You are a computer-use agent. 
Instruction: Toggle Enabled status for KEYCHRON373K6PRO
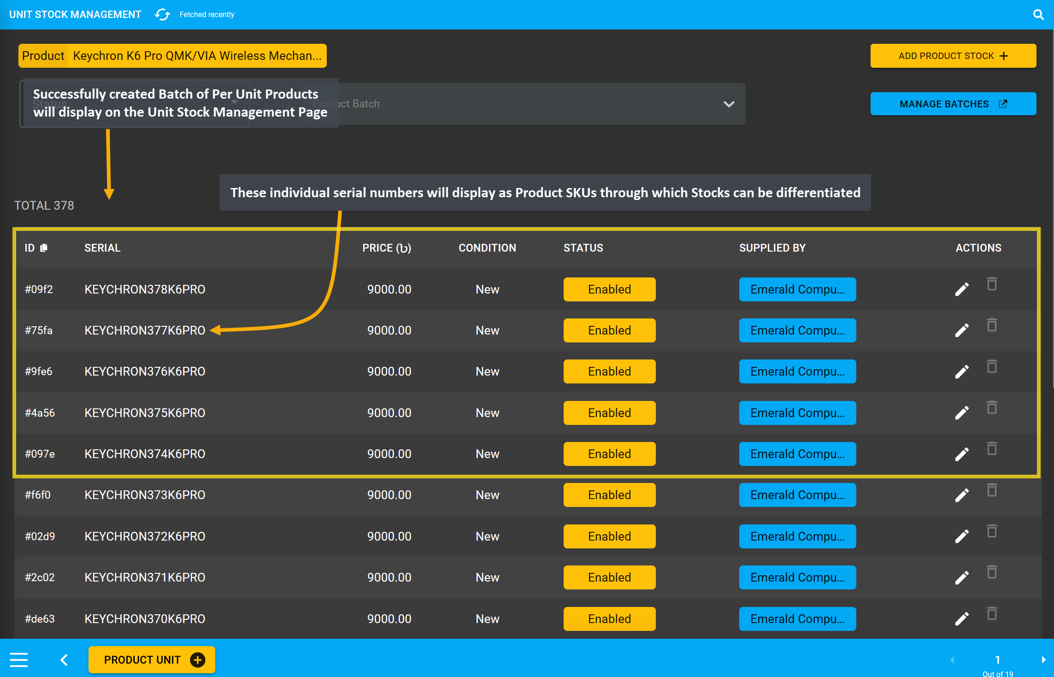[x=609, y=495]
